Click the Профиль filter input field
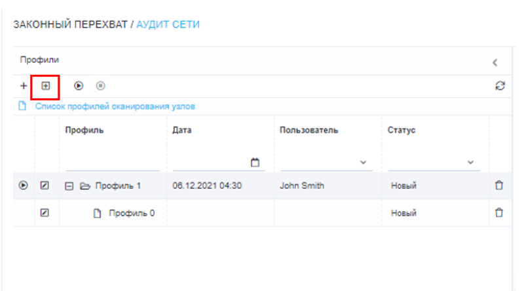Image resolution: width=524 pixels, height=291 pixels. click(x=112, y=162)
